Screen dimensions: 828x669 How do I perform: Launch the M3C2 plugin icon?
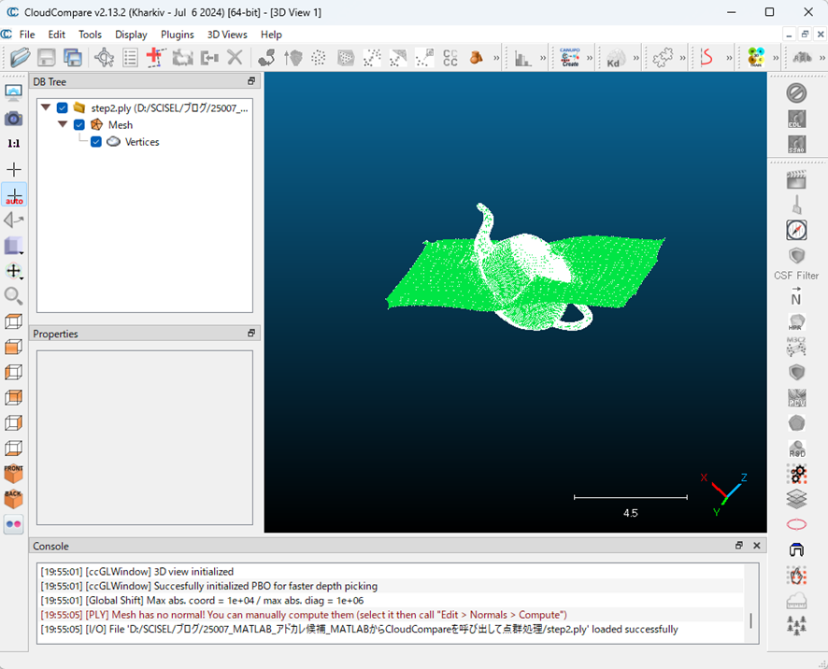pos(796,347)
